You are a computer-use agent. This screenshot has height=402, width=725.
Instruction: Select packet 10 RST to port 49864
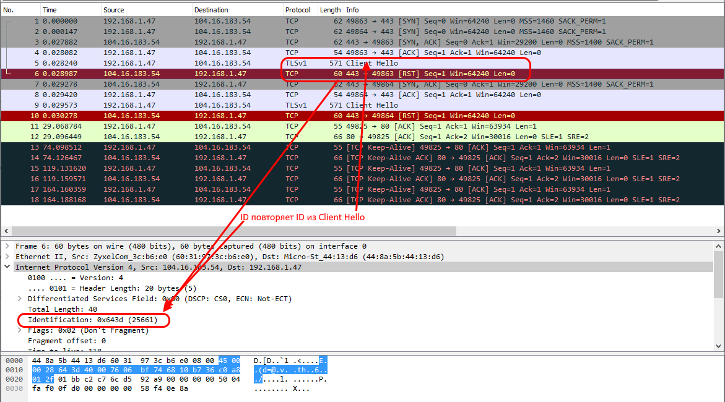[x=363, y=116]
